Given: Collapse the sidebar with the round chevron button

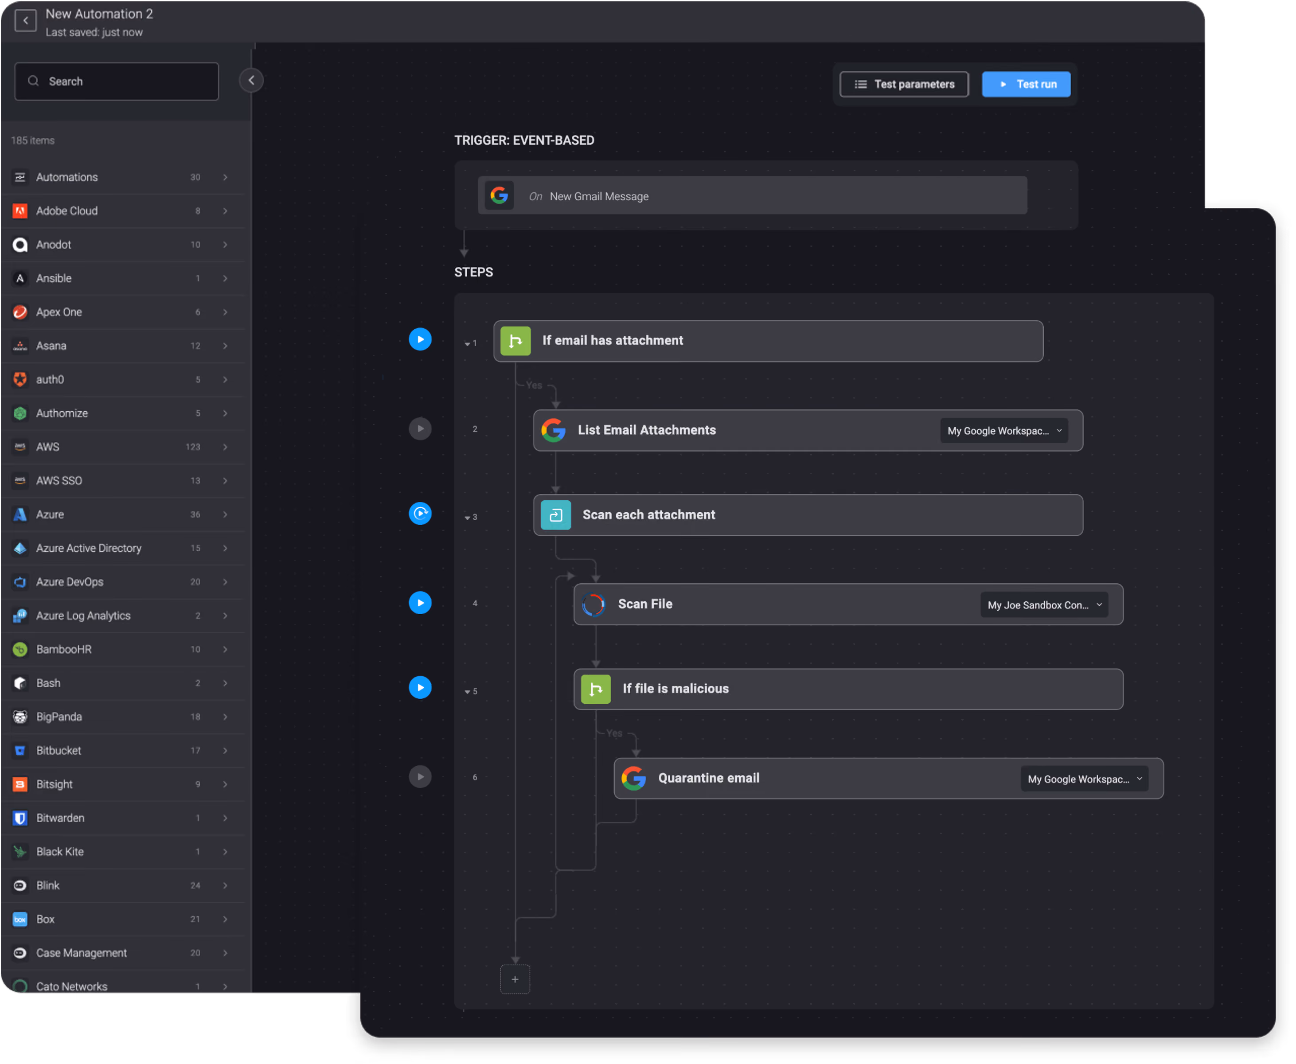Looking at the screenshot, I should click(x=251, y=80).
